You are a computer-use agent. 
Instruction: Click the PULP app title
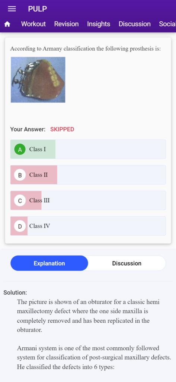tap(38, 9)
